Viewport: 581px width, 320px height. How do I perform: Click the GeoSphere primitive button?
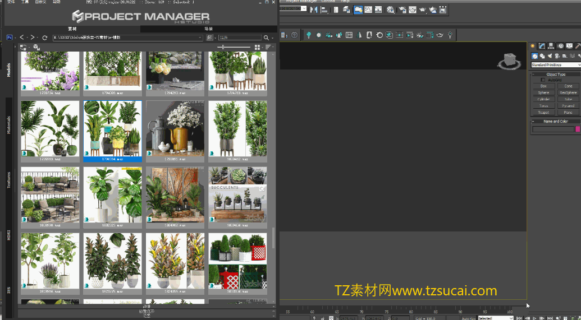pyautogui.click(x=568, y=93)
